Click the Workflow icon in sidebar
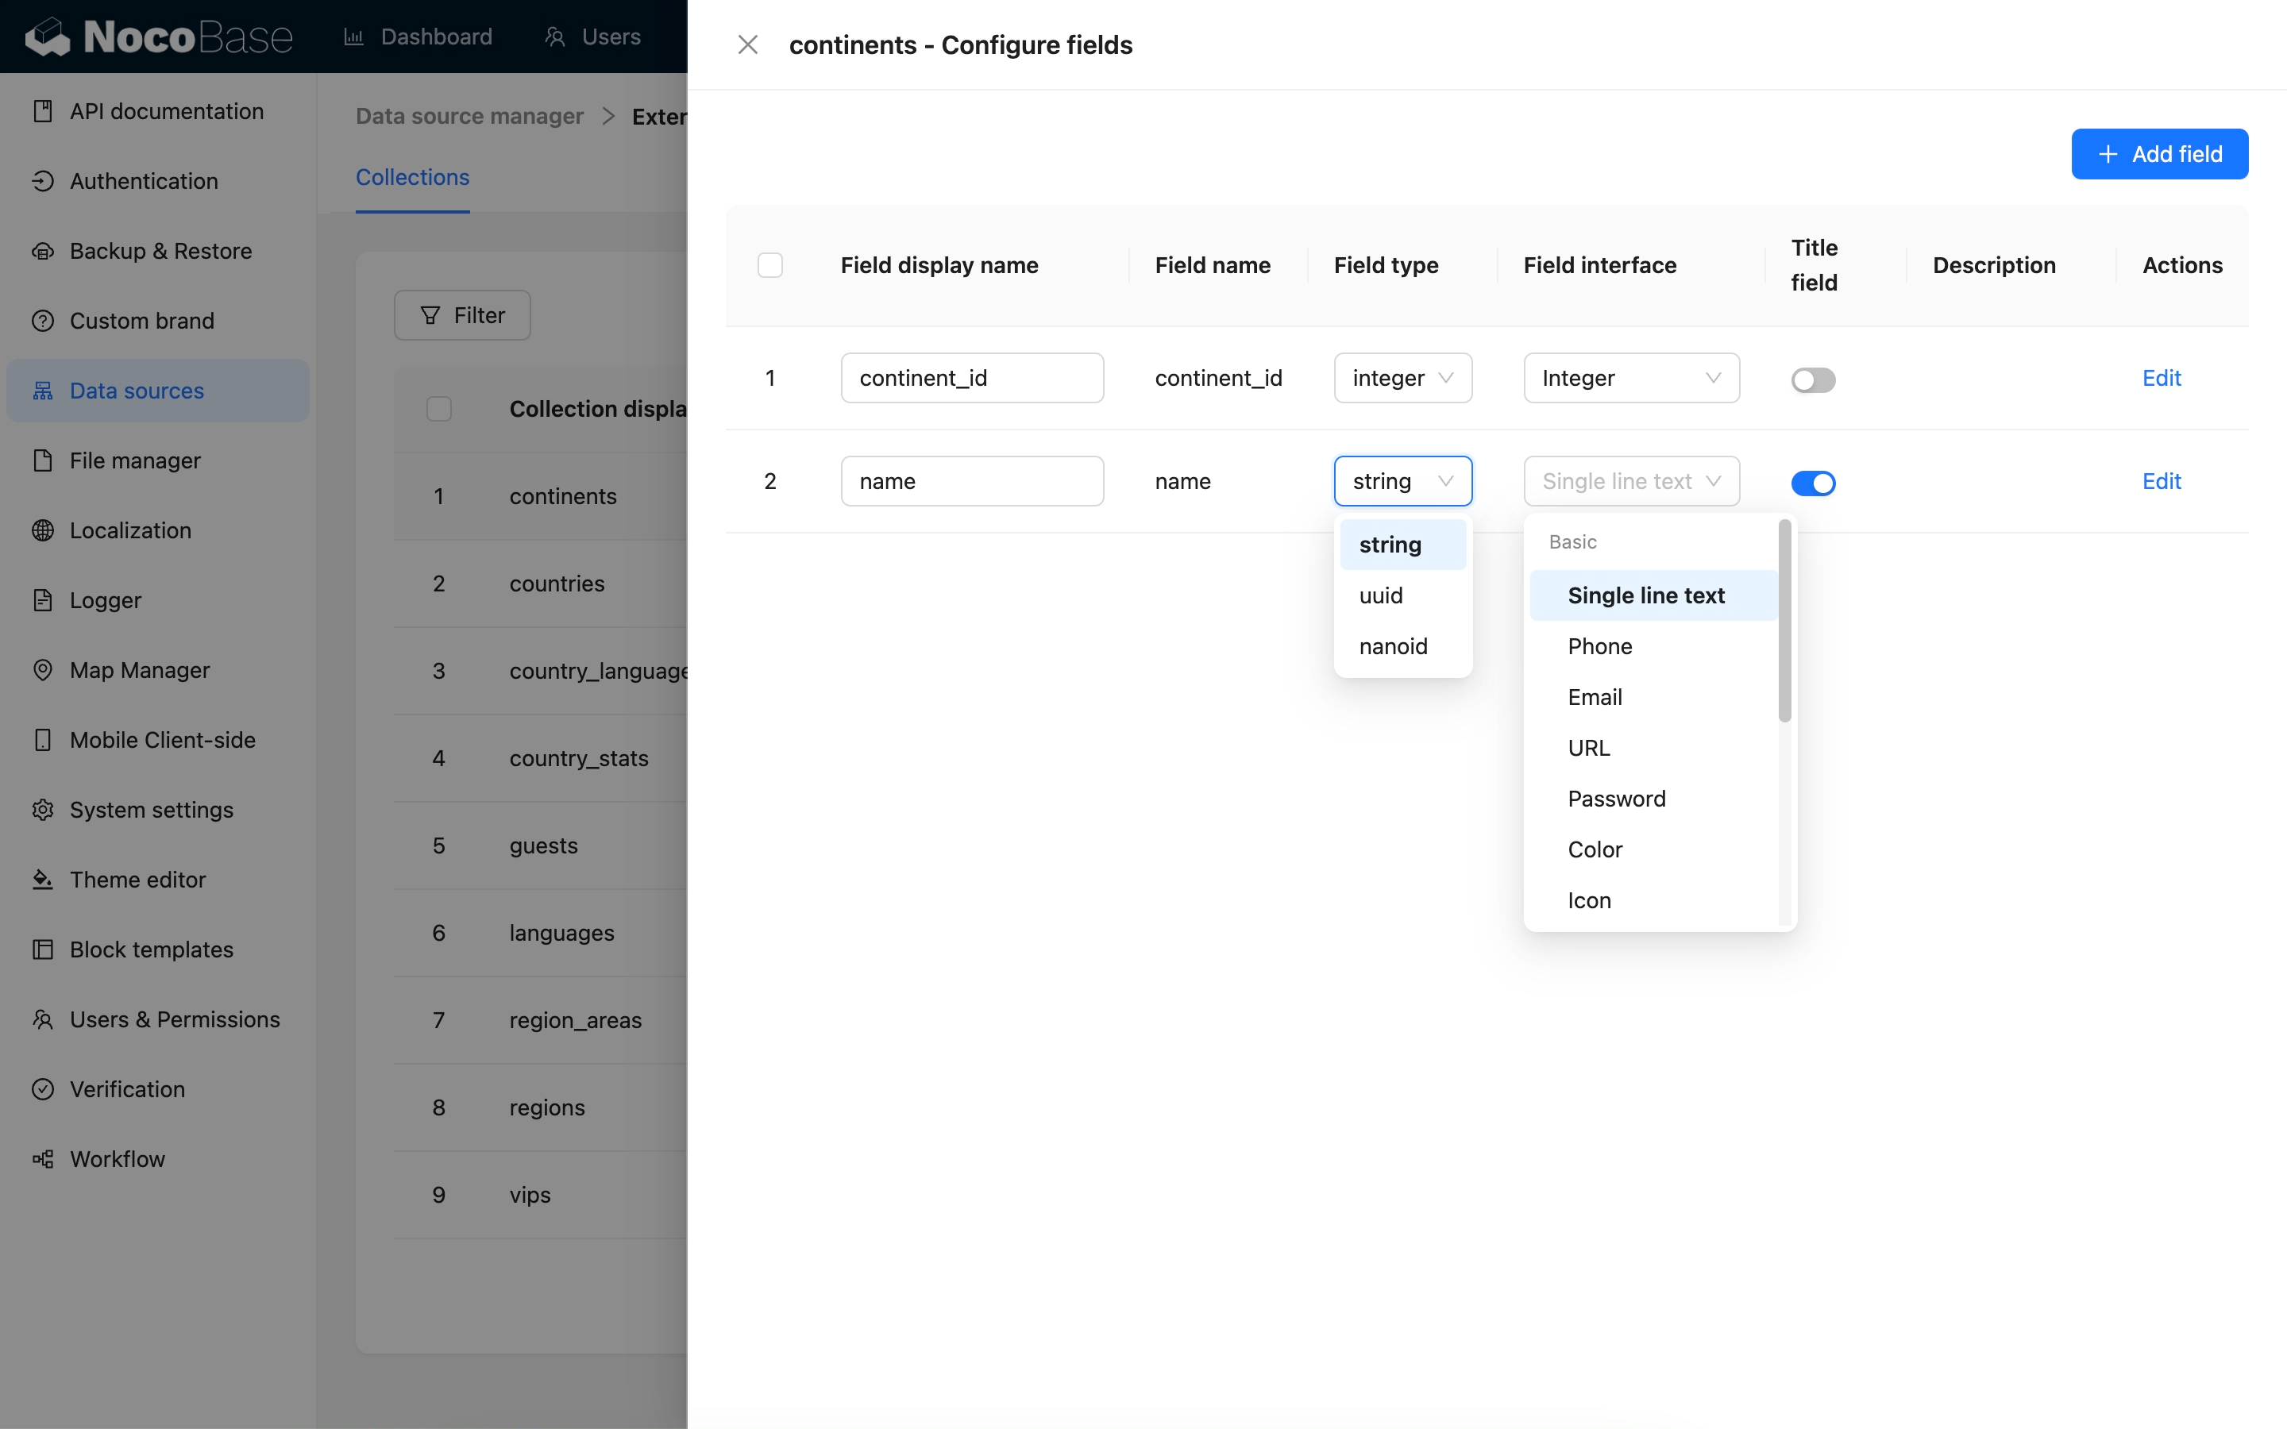2287x1429 pixels. click(43, 1159)
